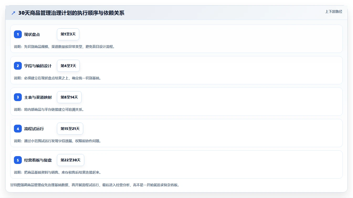
Task: Click the arrow icon beside the plan title
Action: click(13, 13)
